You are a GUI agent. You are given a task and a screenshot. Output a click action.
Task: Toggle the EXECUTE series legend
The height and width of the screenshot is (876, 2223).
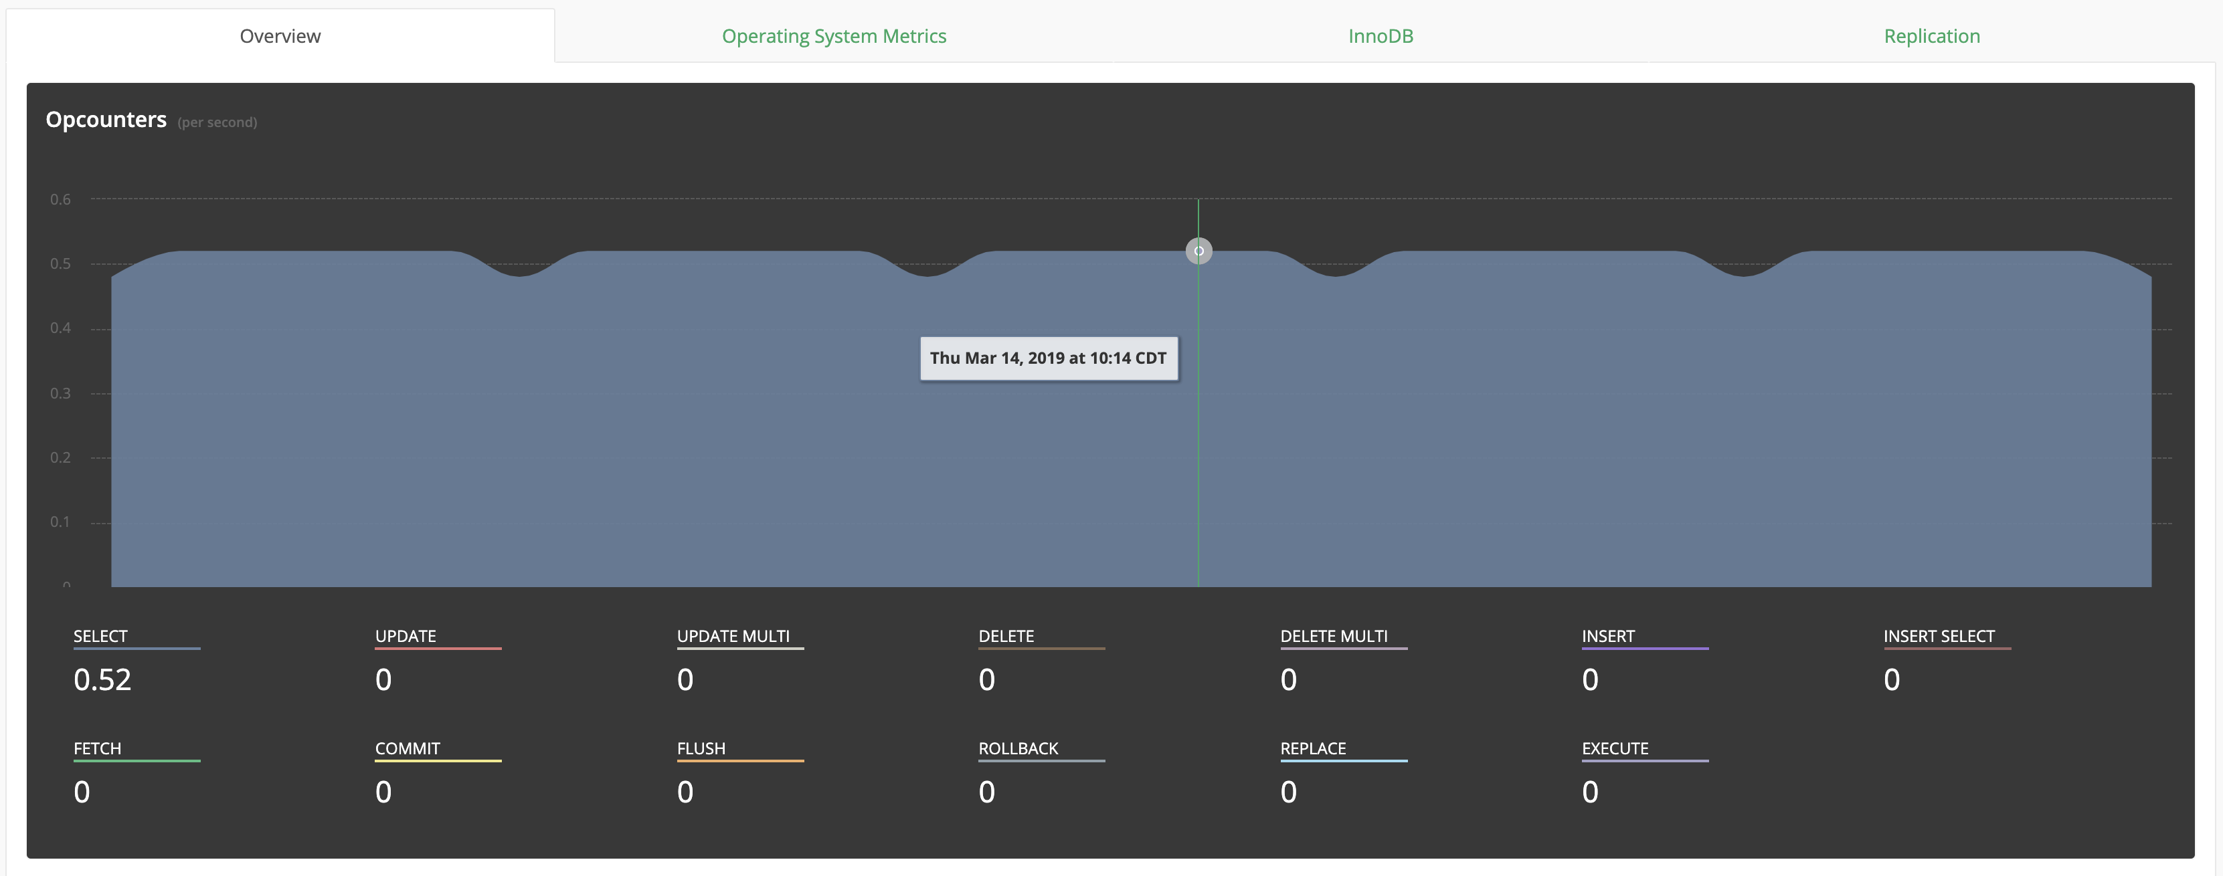click(x=1615, y=748)
